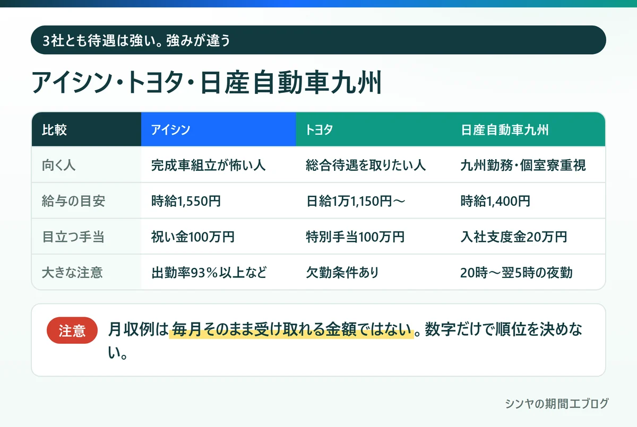Select the '大きな注意' row label
637x427 pixels.
(x=87, y=272)
